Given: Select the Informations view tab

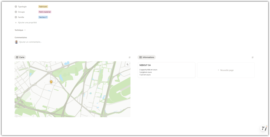Looking at the screenshot, I should (147, 57).
